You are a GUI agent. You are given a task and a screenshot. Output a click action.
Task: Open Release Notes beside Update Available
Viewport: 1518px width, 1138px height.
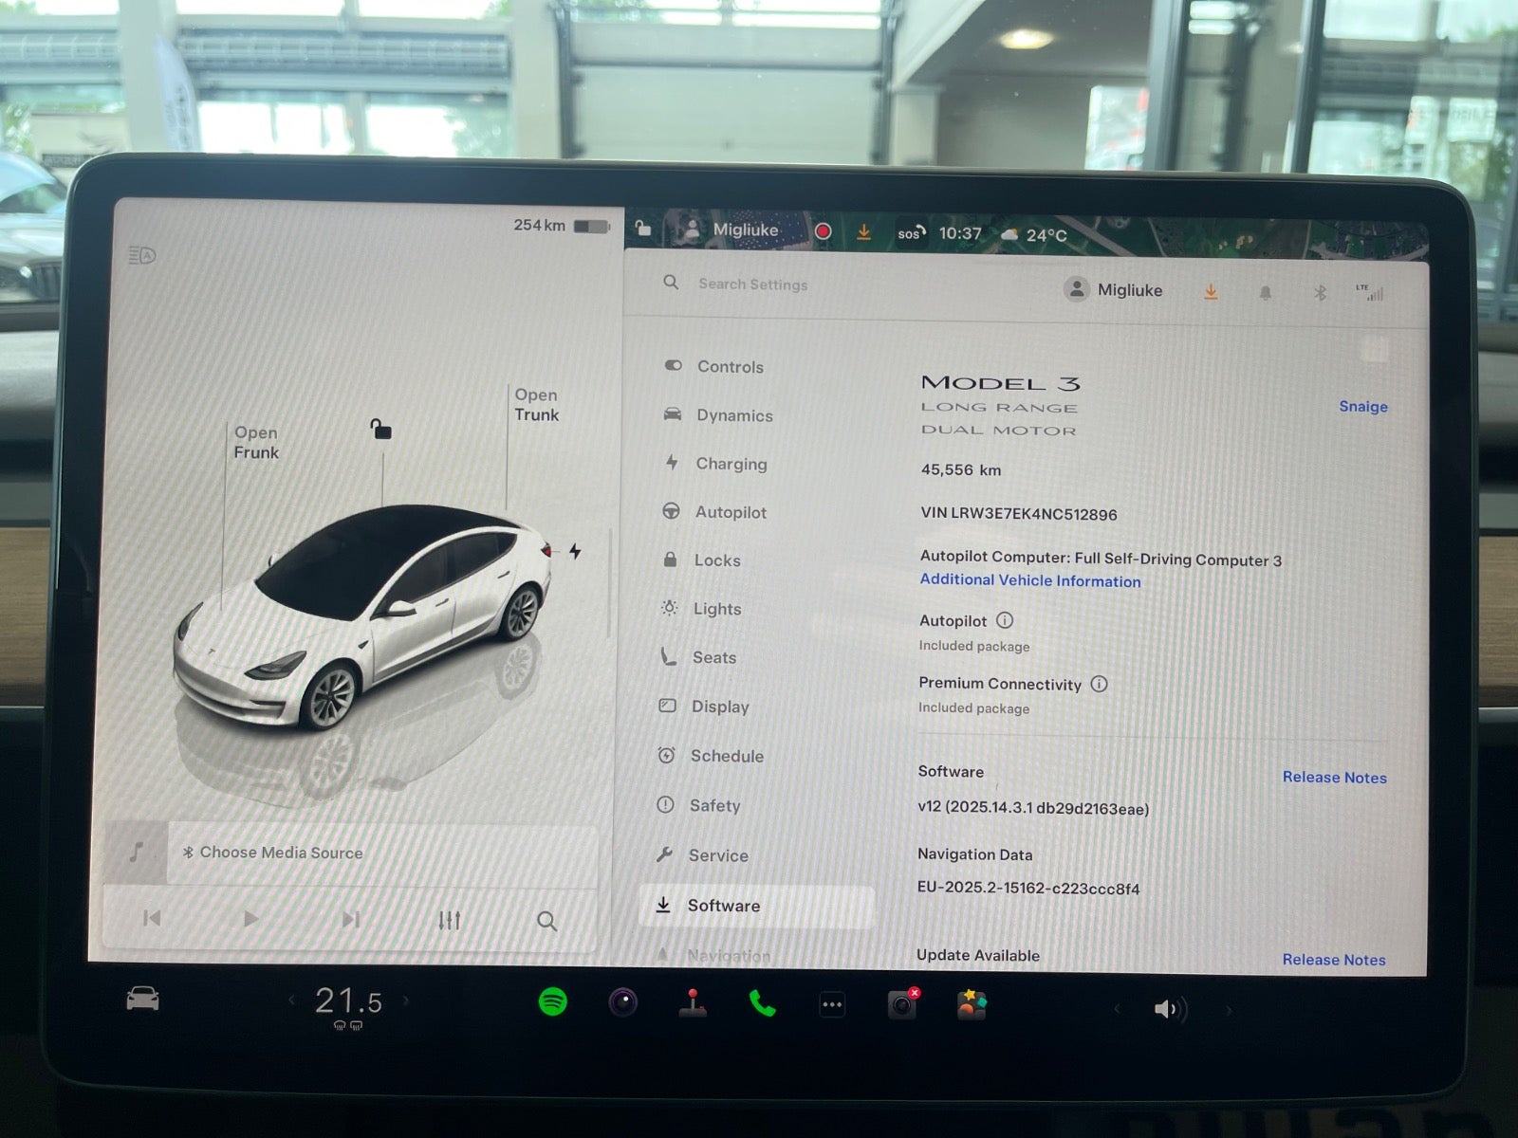[x=1334, y=959]
